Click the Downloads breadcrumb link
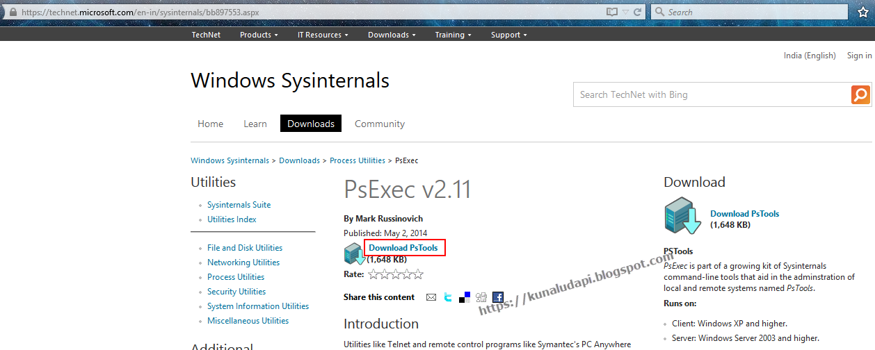This screenshot has width=875, height=350. [x=299, y=160]
